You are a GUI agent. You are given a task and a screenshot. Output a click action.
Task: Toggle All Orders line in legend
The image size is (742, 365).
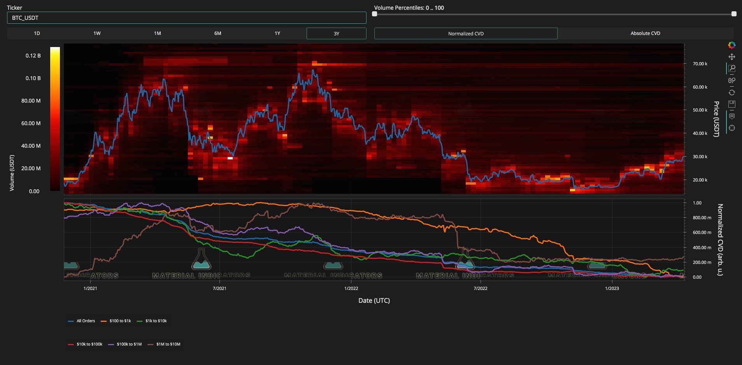point(86,321)
